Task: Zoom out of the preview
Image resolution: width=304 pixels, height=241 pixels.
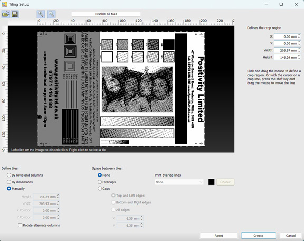Action: click(x=51, y=14)
